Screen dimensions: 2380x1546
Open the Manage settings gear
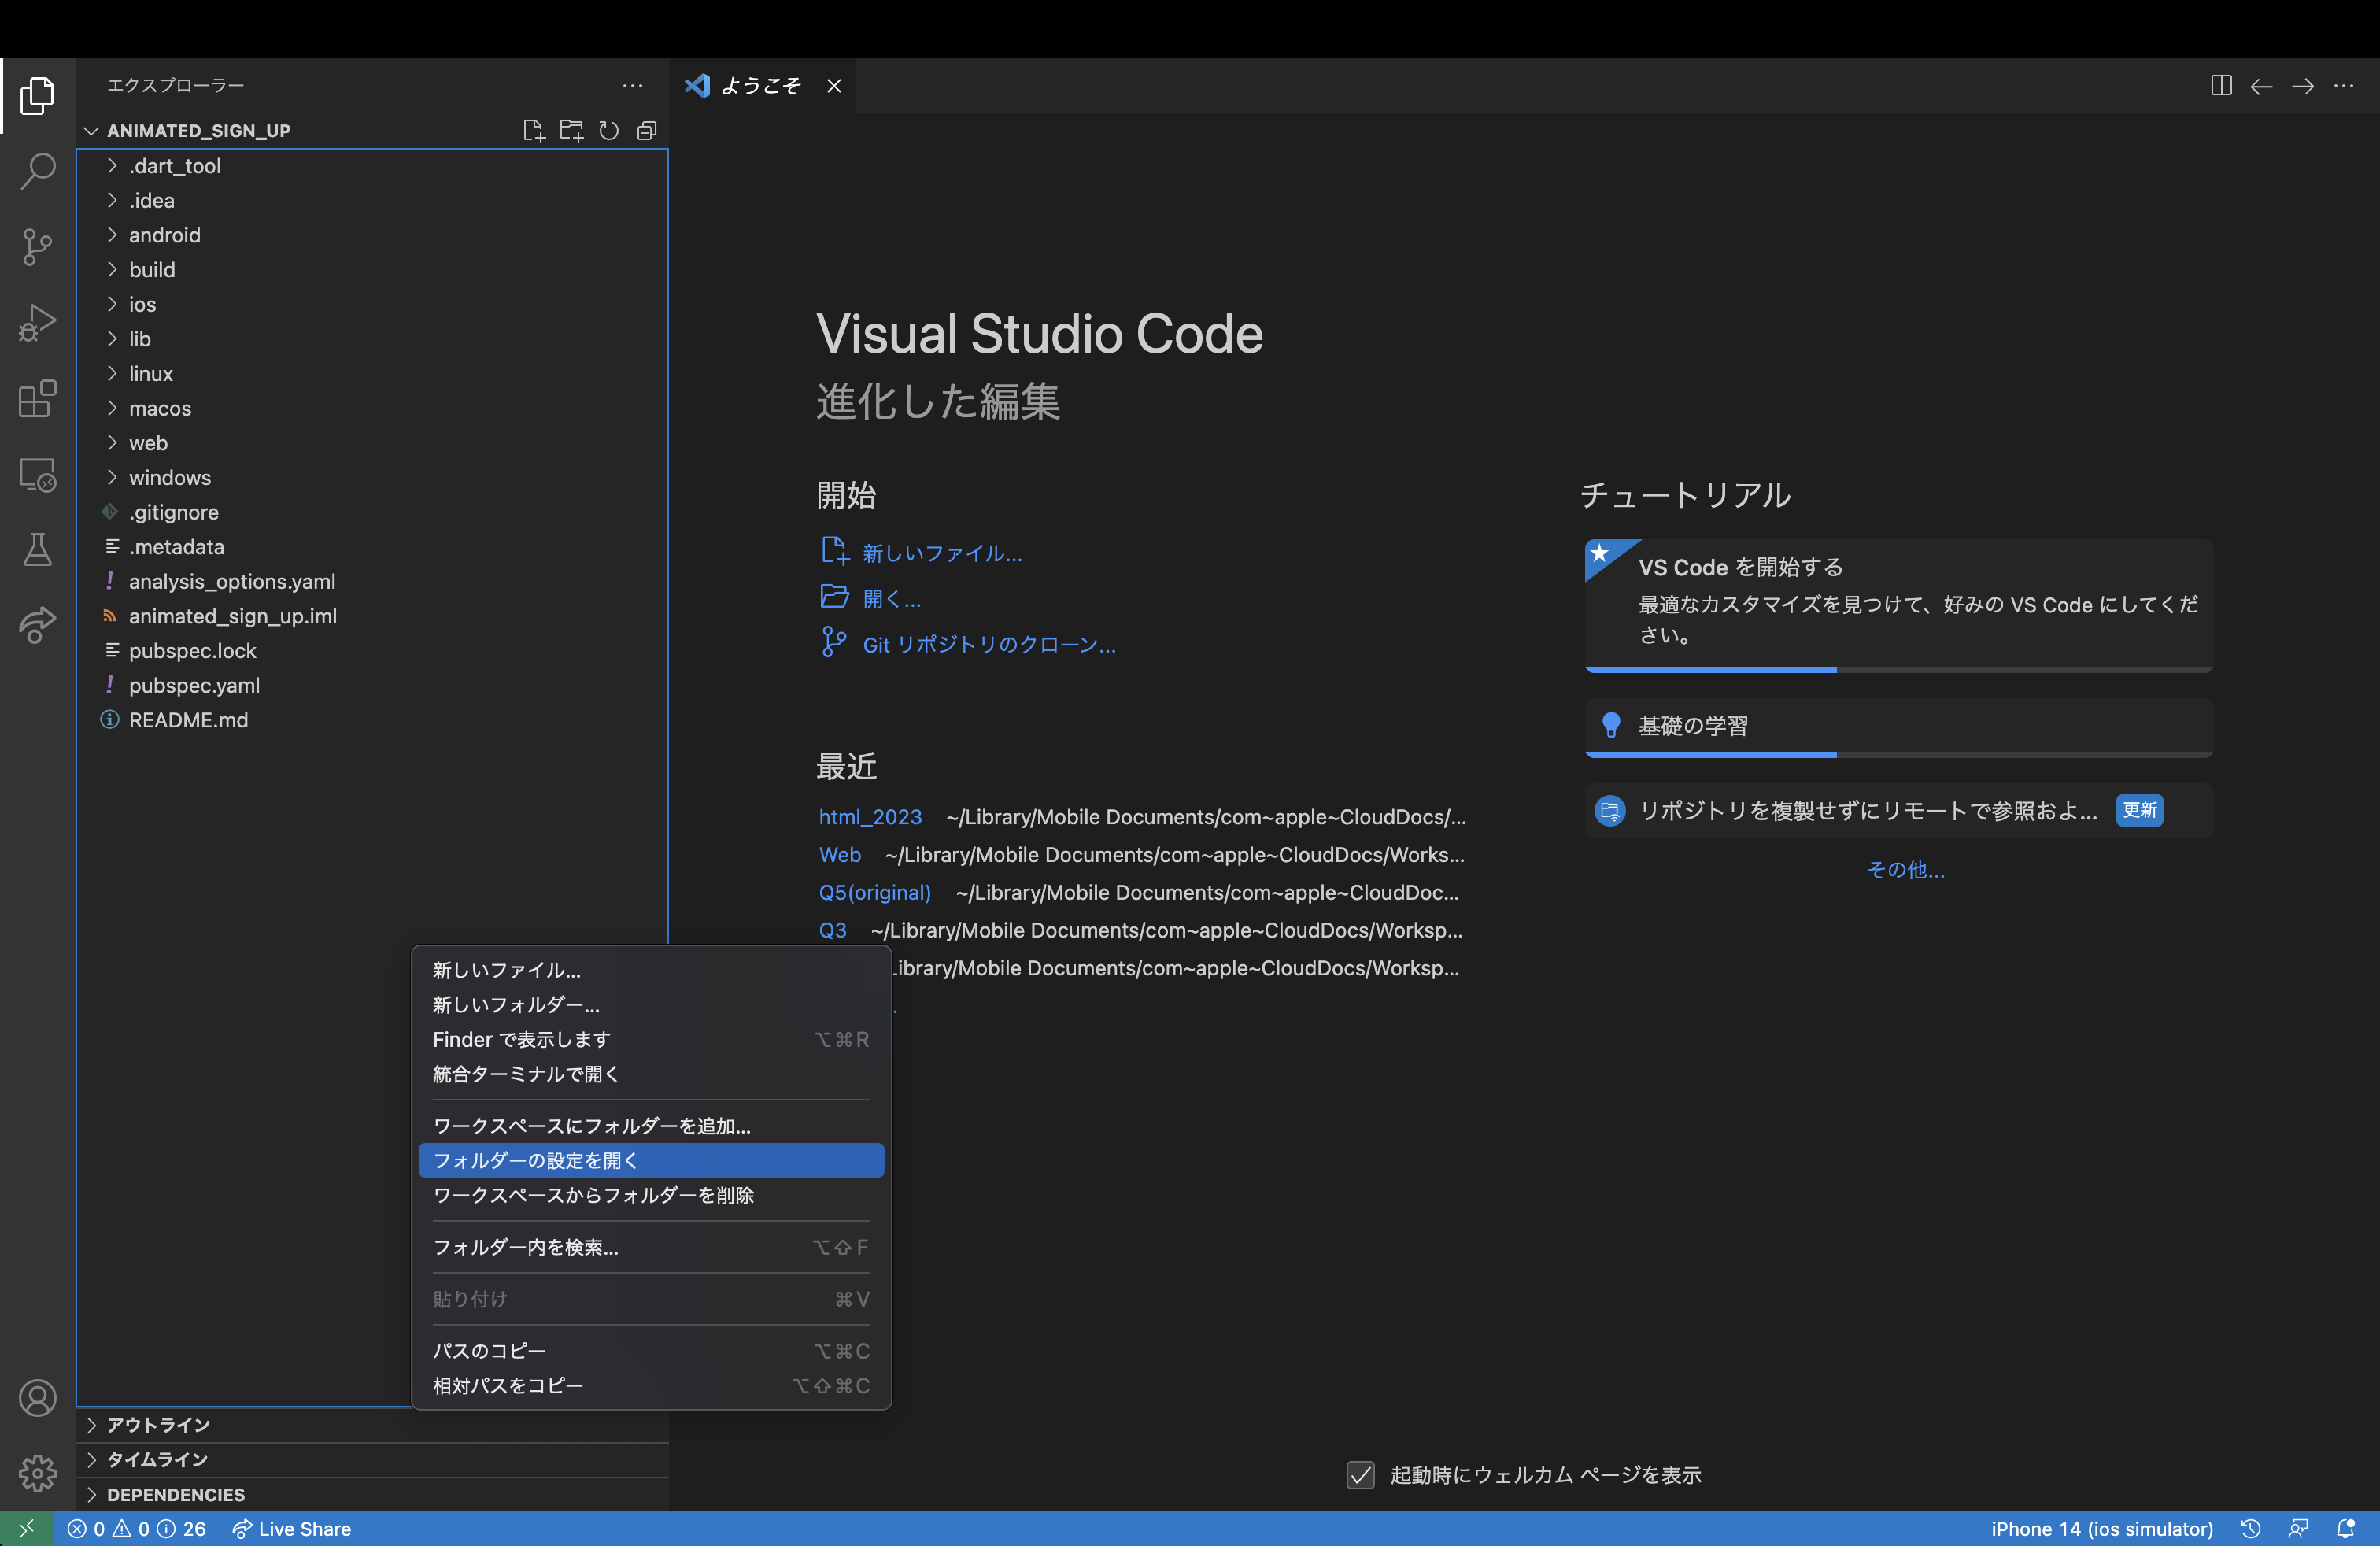37,1473
